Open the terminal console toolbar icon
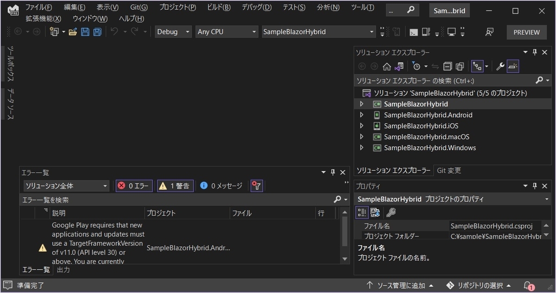This screenshot has width=556, height=293. 414,32
